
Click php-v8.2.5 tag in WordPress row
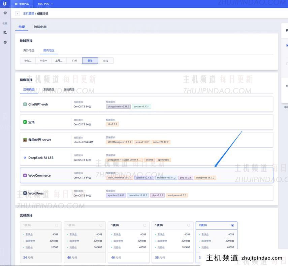(157, 196)
